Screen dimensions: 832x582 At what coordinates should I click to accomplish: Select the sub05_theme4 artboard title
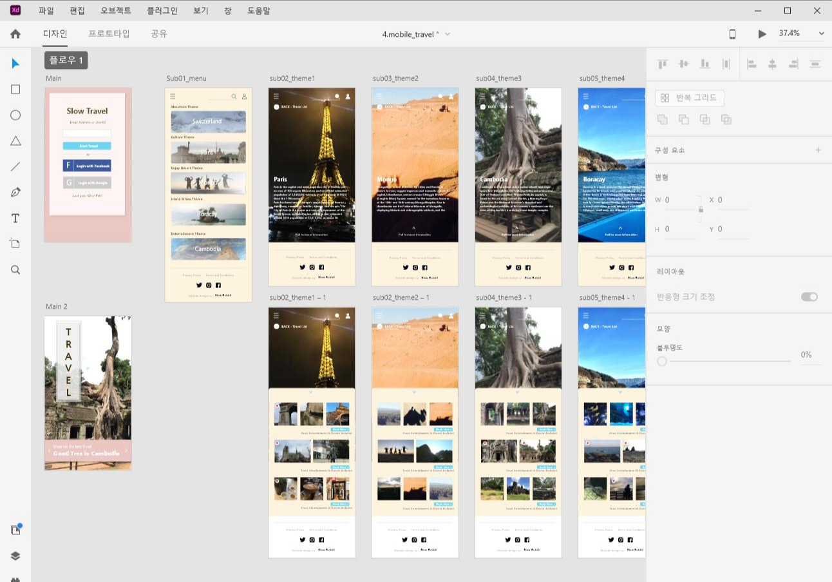[x=602, y=79]
